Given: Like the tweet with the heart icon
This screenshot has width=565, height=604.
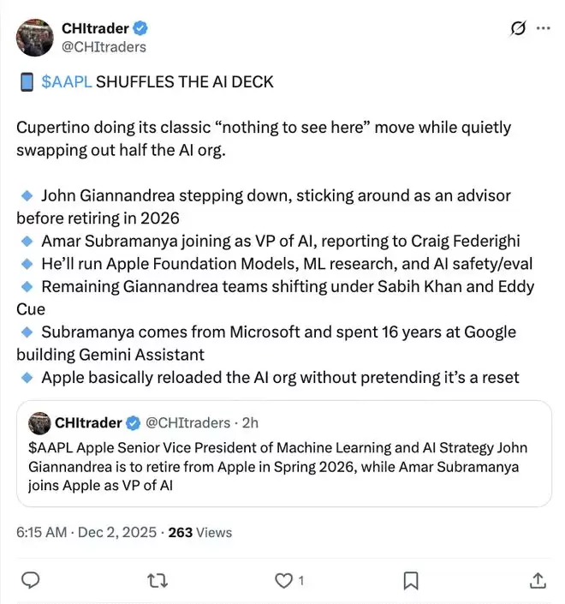Looking at the screenshot, I should point(283,580).
